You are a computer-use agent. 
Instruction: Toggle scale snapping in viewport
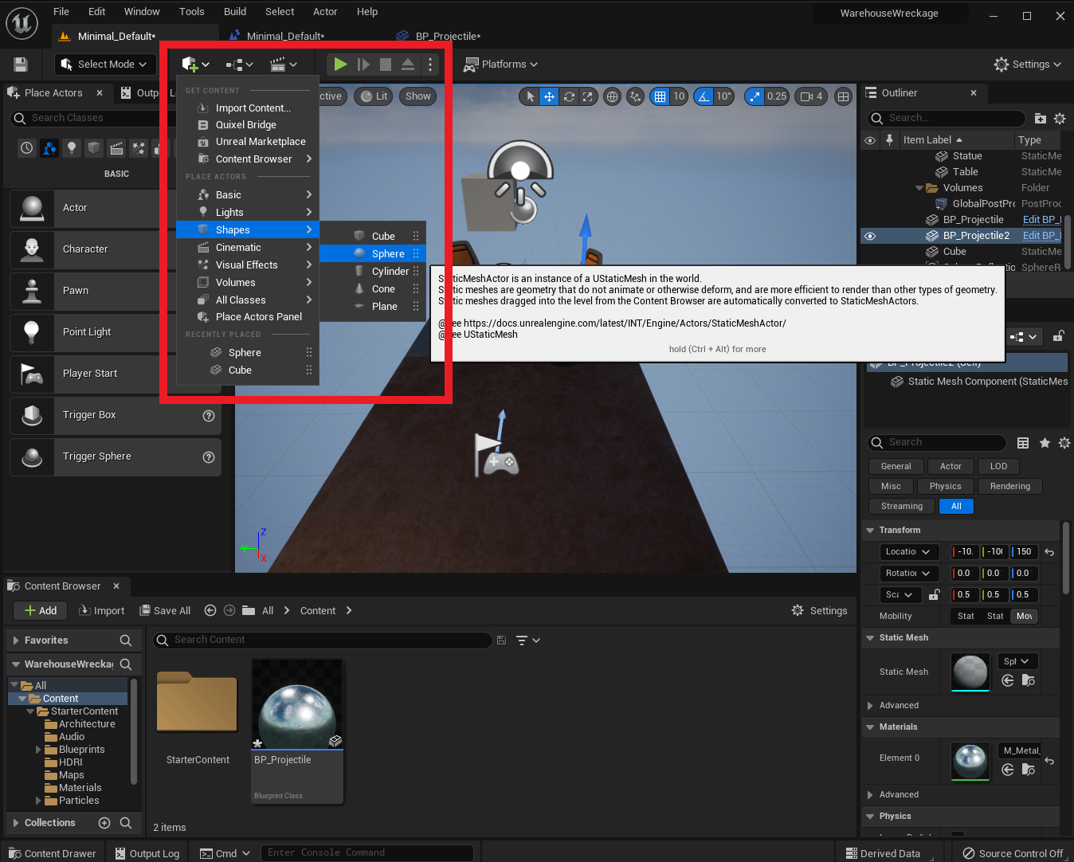(x=754, y=96)
